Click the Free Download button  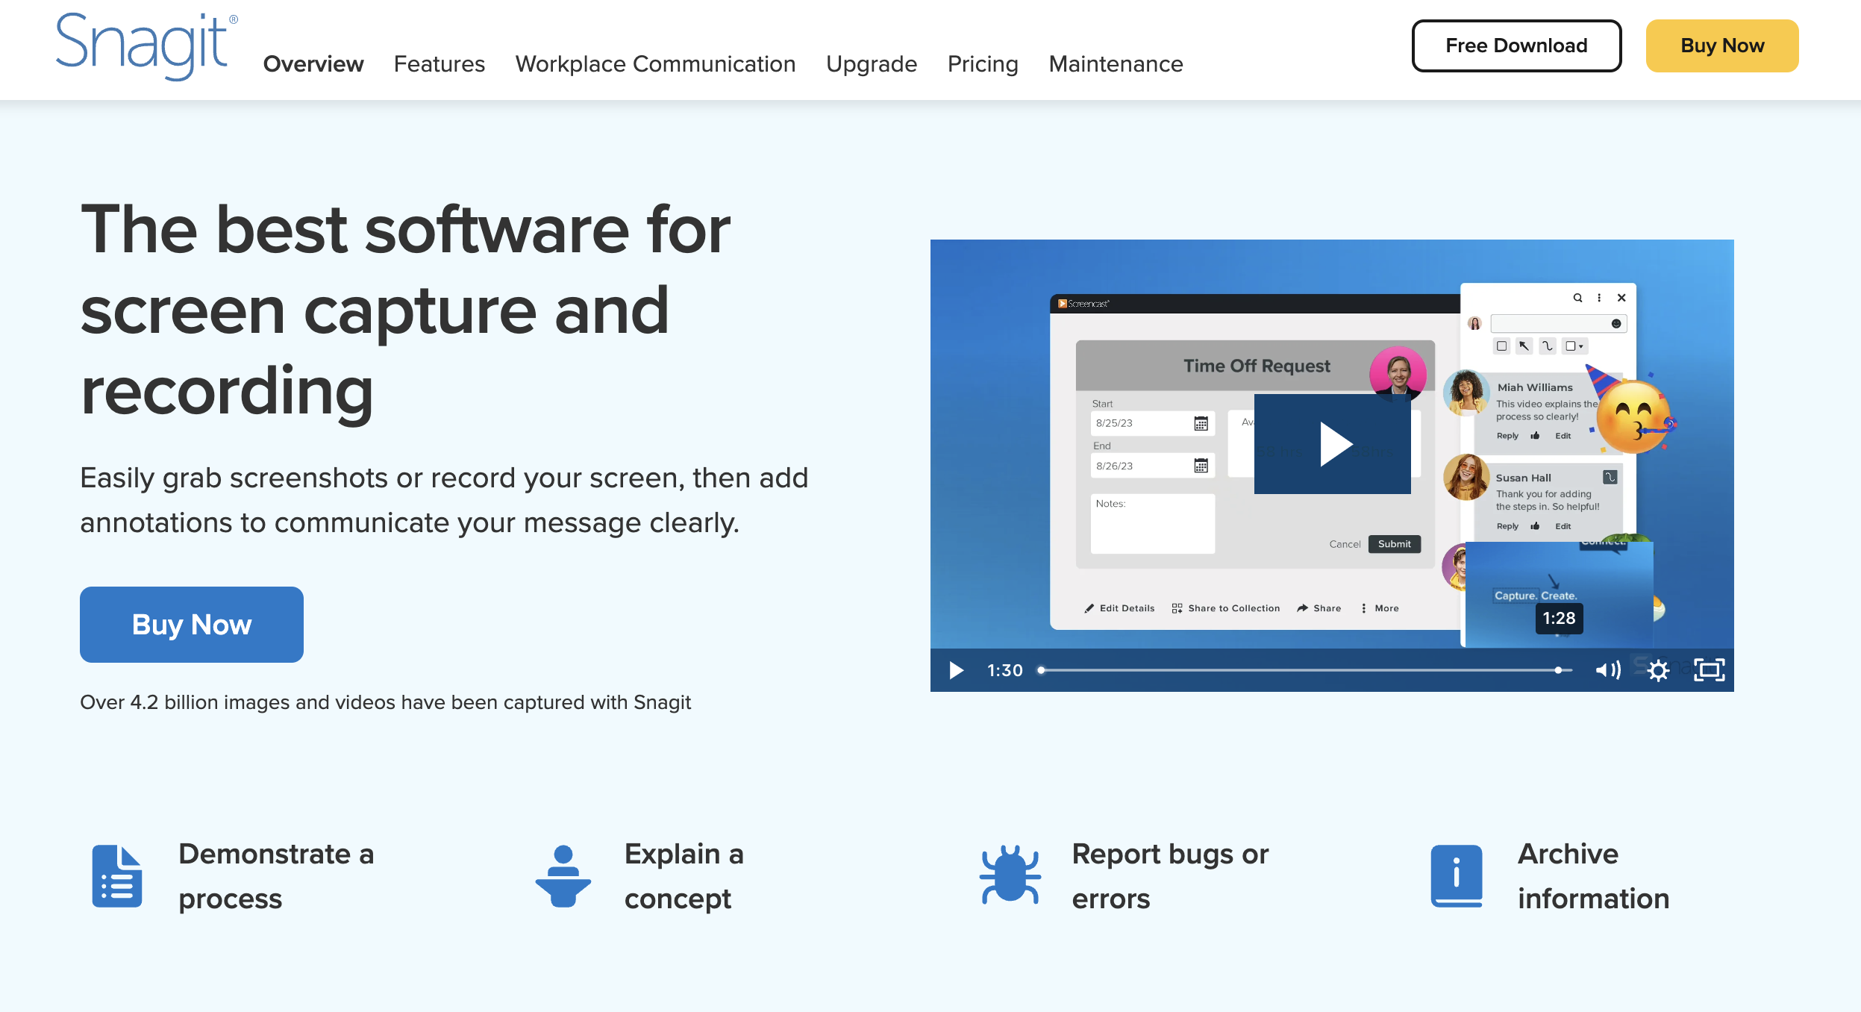[1516, 46]
